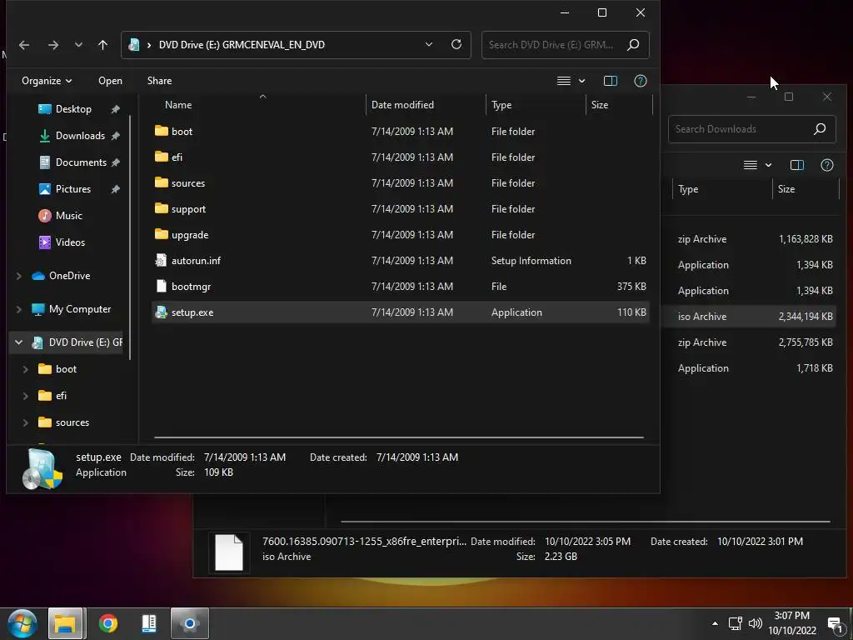Viewport: 853px width, 640px height.
Task: Expand the My Computer tree node
Action: point(19,309)
